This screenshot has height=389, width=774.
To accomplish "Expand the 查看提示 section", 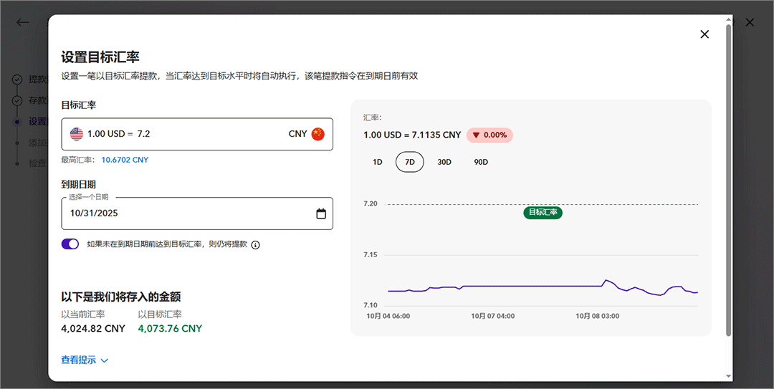I will (85, 360).
